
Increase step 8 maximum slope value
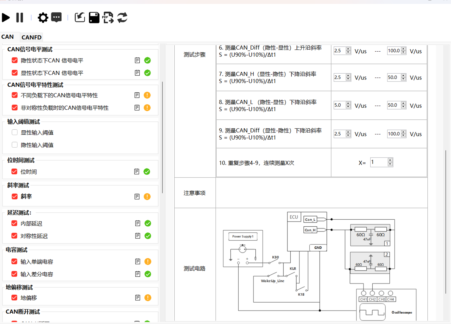click(403, 103)
